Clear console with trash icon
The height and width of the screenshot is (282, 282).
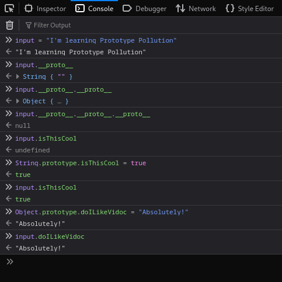[x=9, y=25]
